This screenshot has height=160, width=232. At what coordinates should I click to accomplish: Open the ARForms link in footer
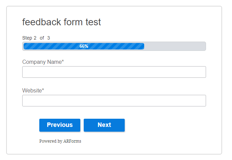72,141
